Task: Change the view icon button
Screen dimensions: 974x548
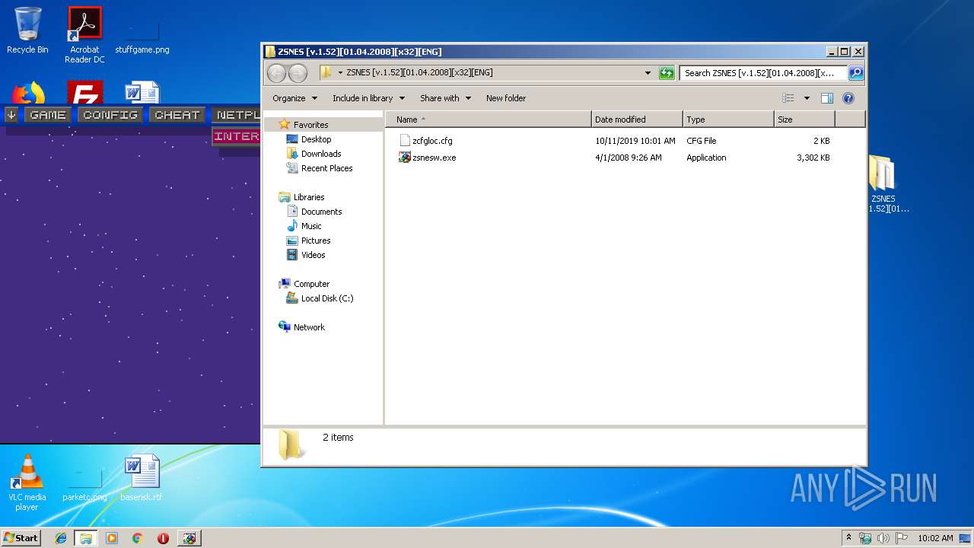Action: pyautogui.click(x=789, y=98)
